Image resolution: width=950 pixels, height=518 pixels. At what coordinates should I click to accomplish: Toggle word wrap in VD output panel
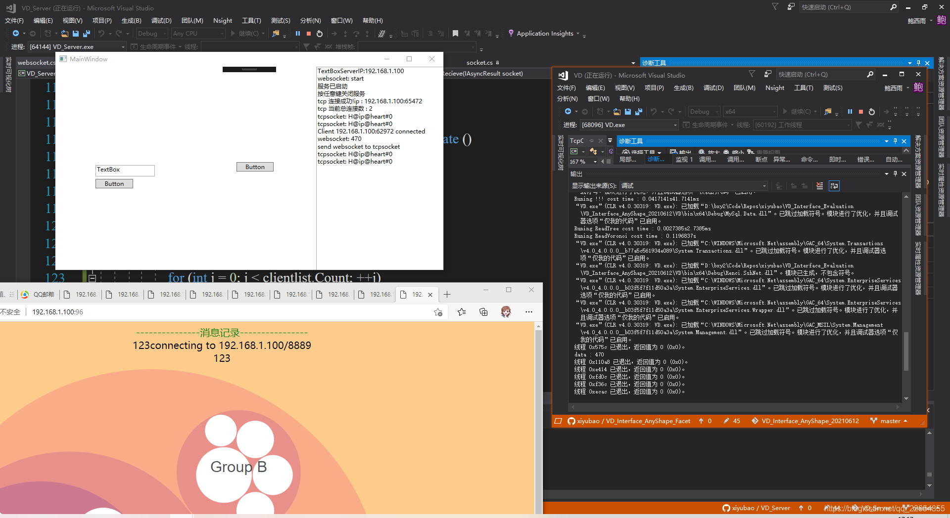coord(834,186)
